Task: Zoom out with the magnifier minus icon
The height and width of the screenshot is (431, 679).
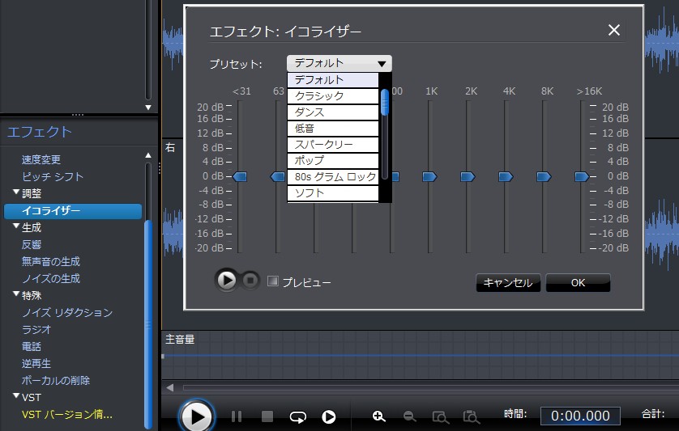Action: (409, 416)
